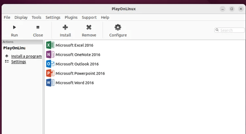Close the PlayOnLinux window

click(241, 9)
